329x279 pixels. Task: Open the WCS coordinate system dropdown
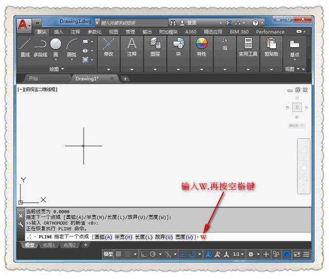point(297,126)
